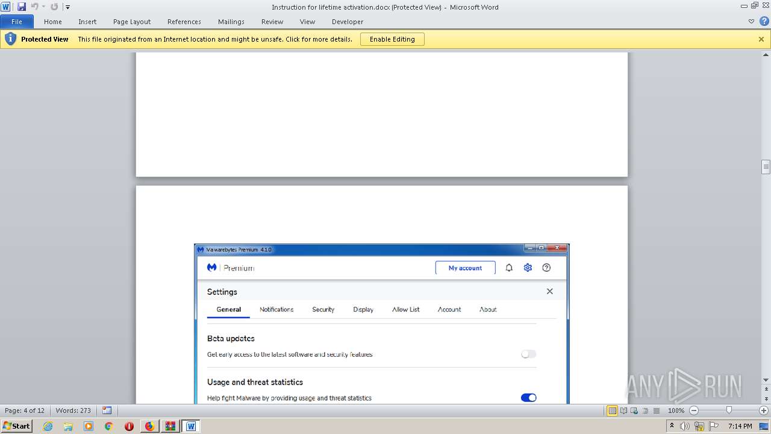
Task: Click the vertical scrollbar thumb
Action: (x=766, y=166)
